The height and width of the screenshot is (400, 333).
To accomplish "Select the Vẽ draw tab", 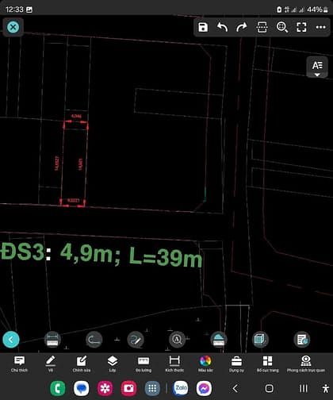I will tap(50, 364).
